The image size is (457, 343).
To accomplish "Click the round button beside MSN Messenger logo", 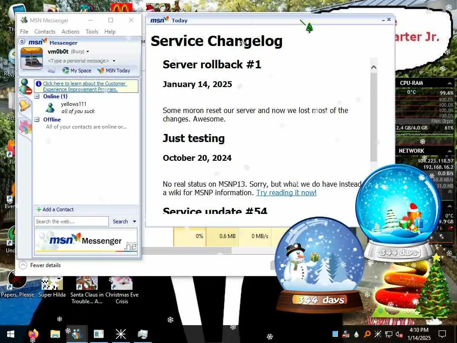I will pos(22,42).
